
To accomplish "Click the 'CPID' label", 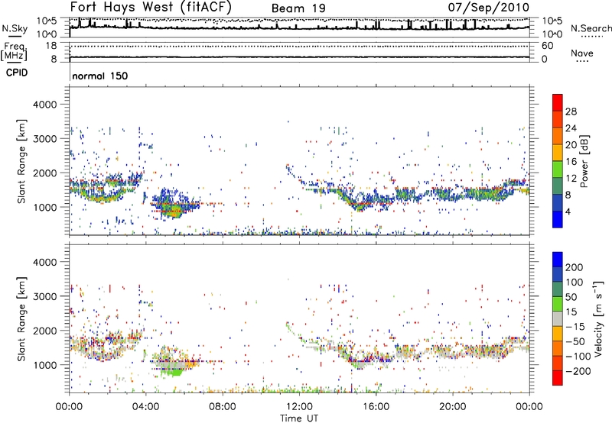I will coord(17,73).
